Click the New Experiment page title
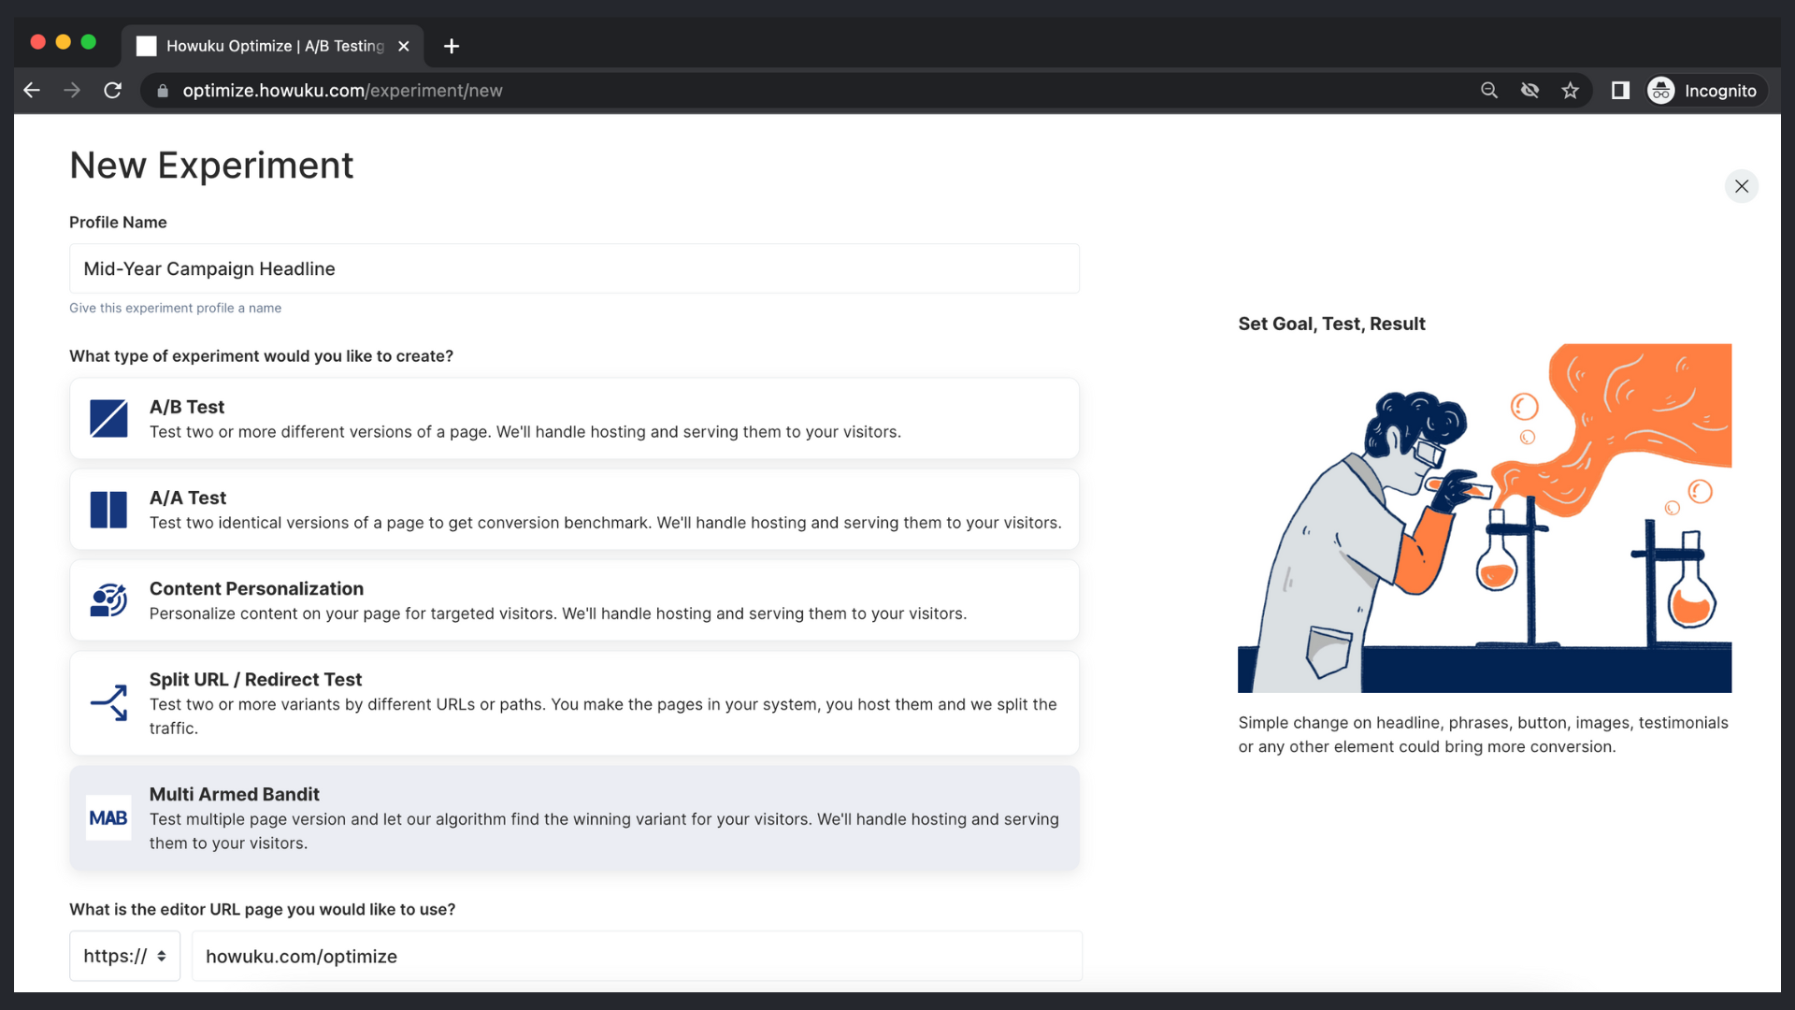 (211, 166)
